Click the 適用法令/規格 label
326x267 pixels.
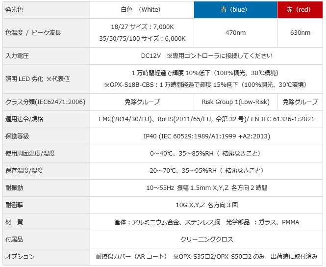[x=25, y=119]
